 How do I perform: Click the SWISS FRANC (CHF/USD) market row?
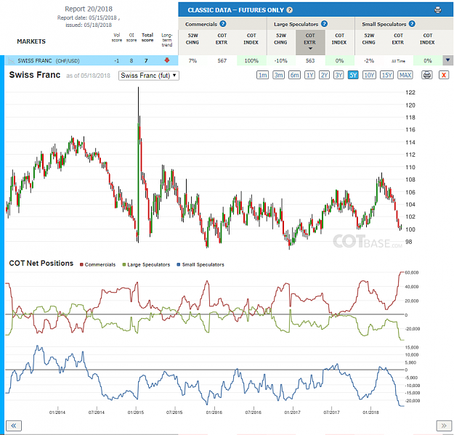[x=92, y=60]
